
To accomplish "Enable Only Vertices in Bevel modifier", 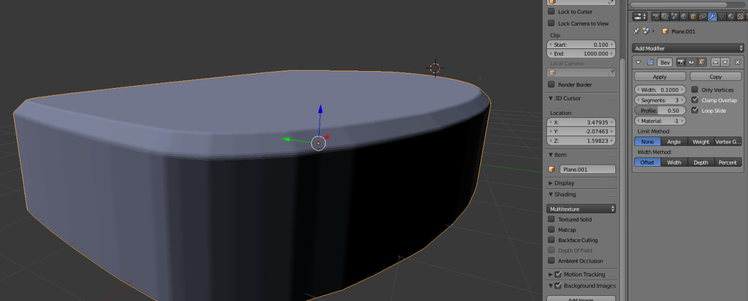I will [x=695, y=90].
